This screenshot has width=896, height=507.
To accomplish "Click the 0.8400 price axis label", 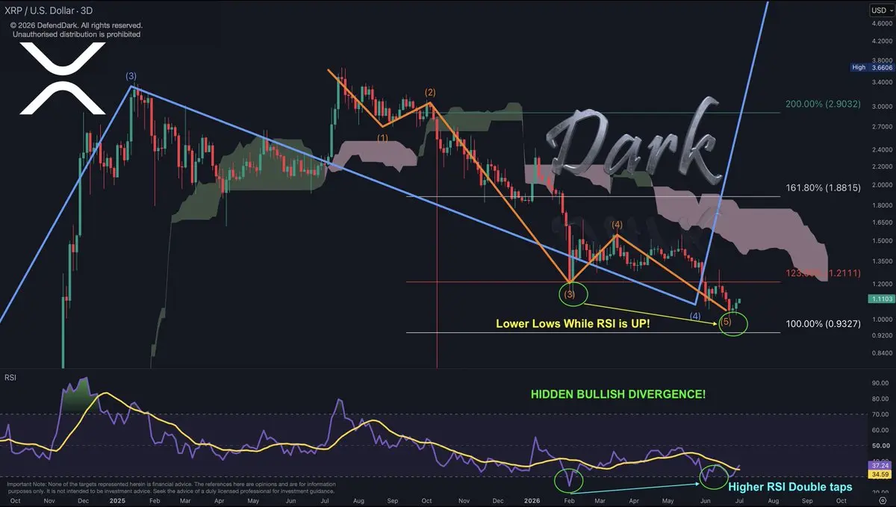I will click(880, 353).
